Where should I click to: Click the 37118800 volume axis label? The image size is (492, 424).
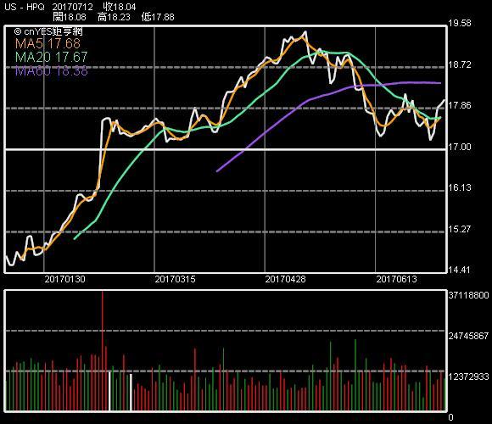tap(468, 295)
